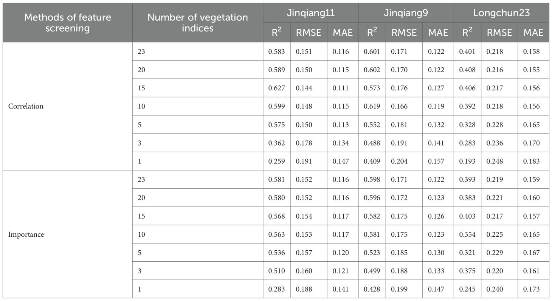This screenshot has height=301, width=552.
Task: Click the 0.403 value cell
Action: coord(467,216)
